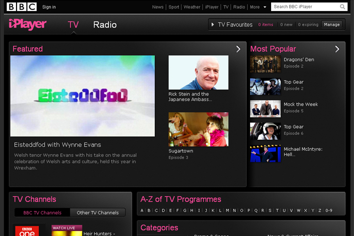Go to next Featured items chevron

[x=238, y=49]
